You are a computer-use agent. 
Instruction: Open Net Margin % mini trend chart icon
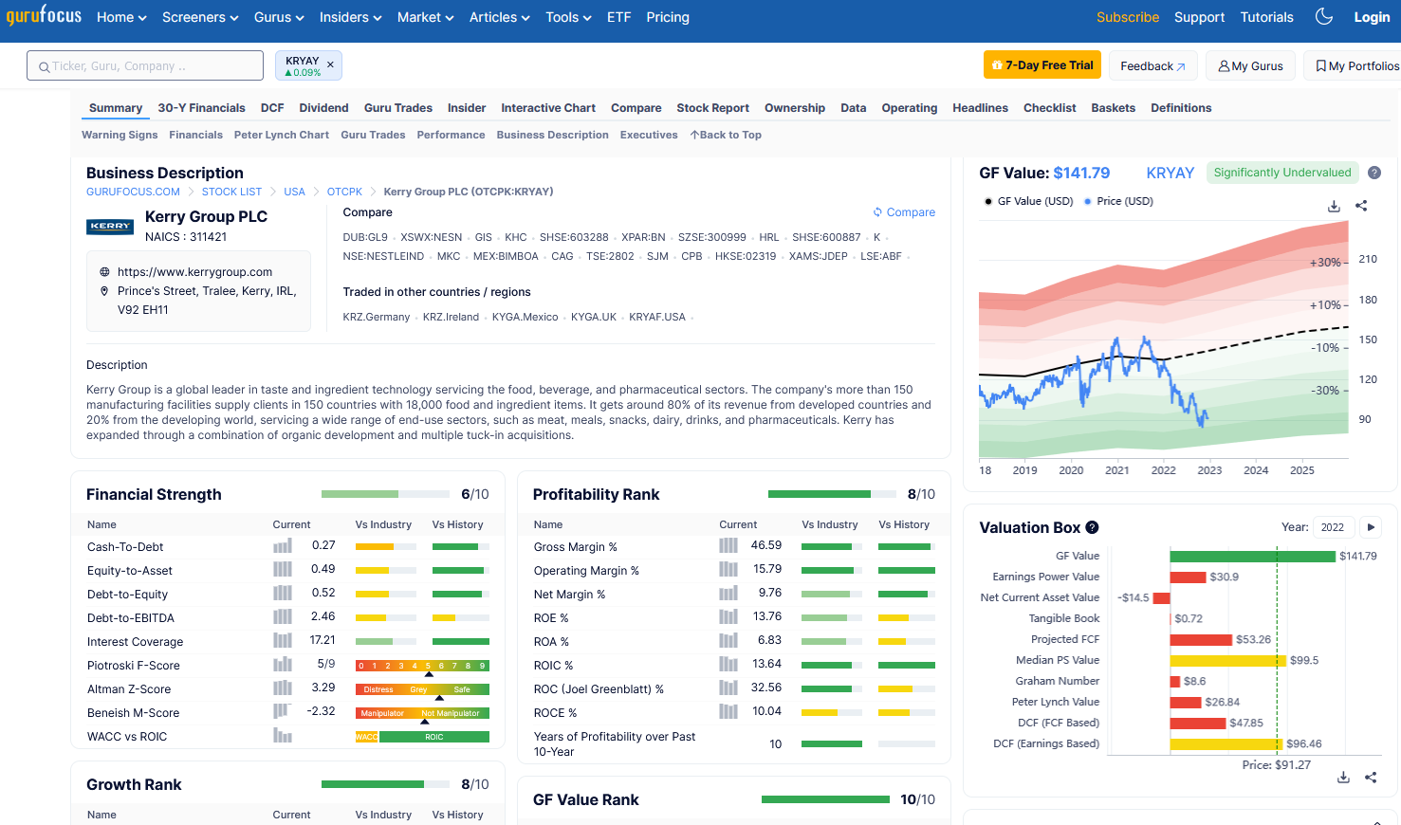(x=728, y=594)
